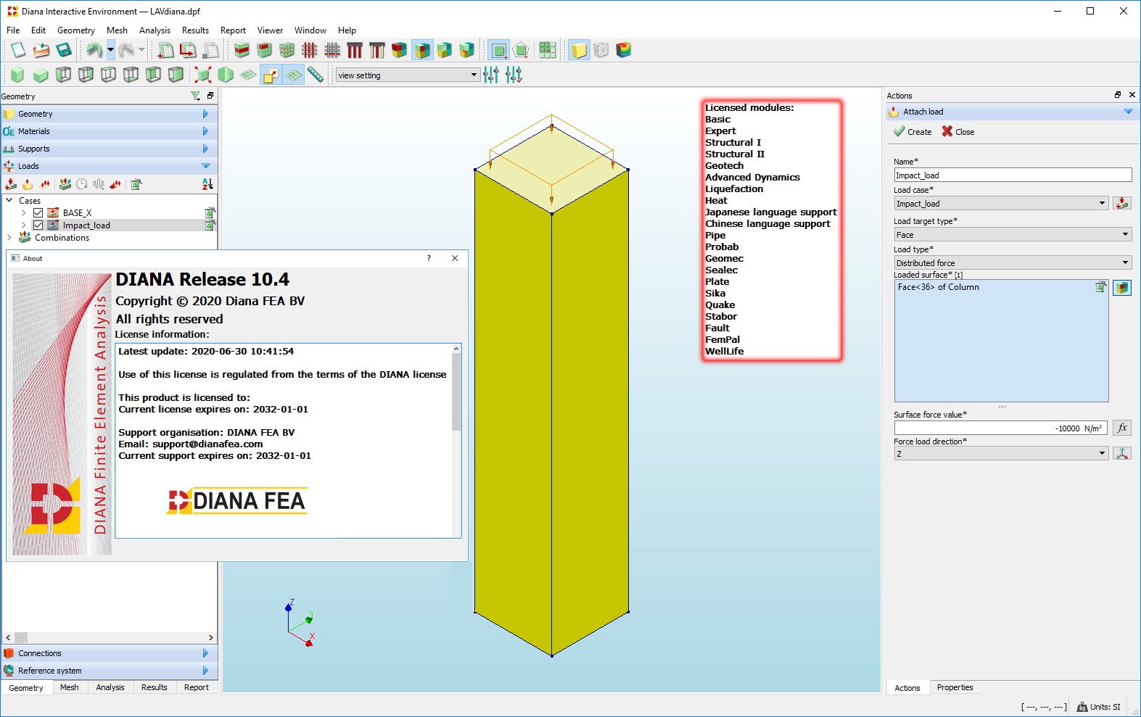Click the fx function button beside surface force
The image size is (1141, 717).
[1122, 428]
